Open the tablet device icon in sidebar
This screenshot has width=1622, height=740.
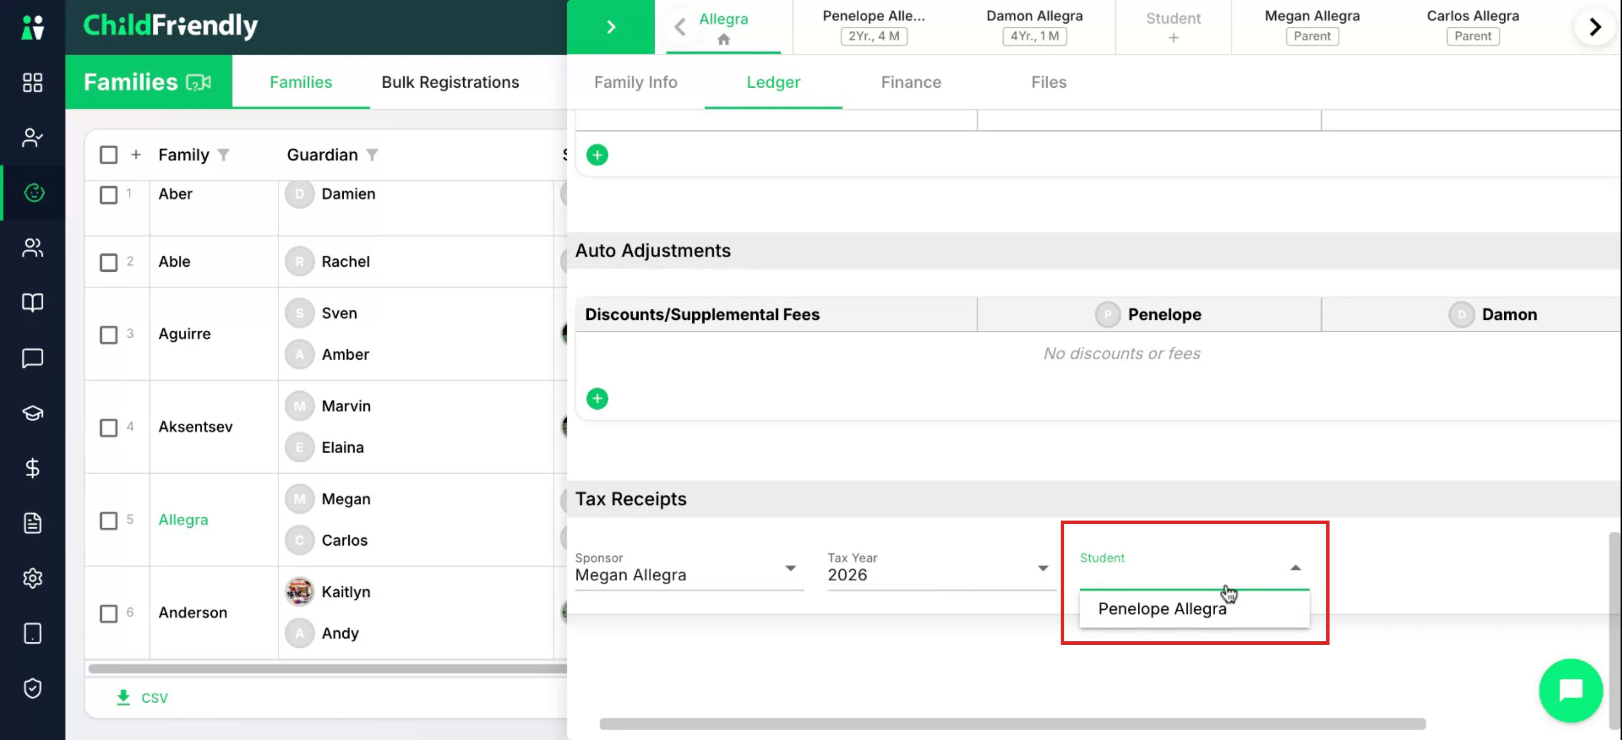click(x=32, y=633)
